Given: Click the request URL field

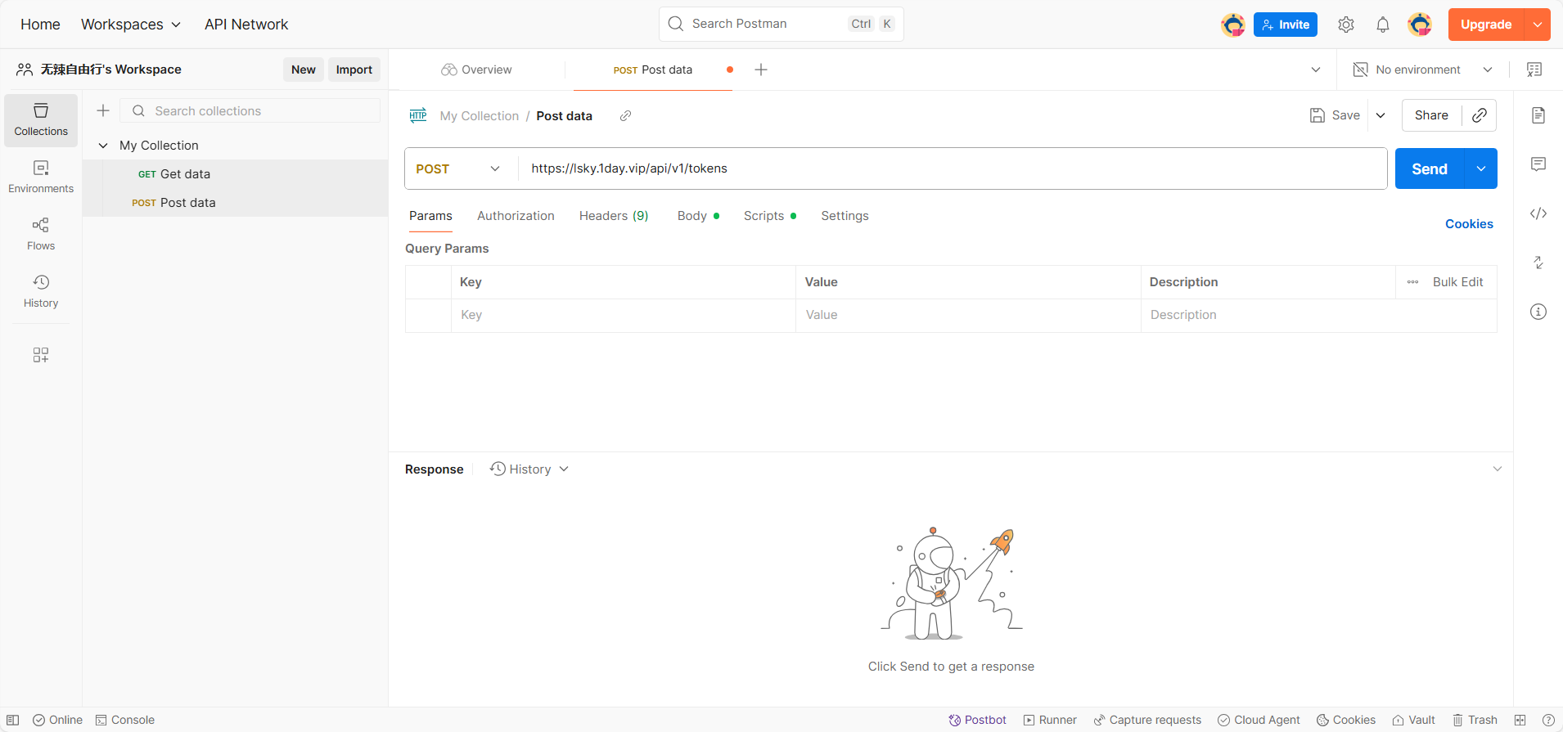Looking at the screenshot, I should coord(949,168).
